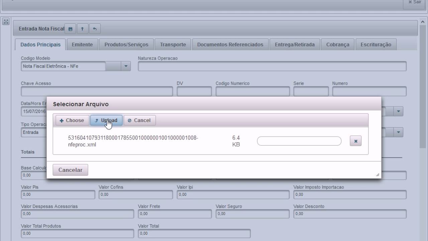
Task: Click the Natureza Operacao input field
Action: [x=272, y=66]
